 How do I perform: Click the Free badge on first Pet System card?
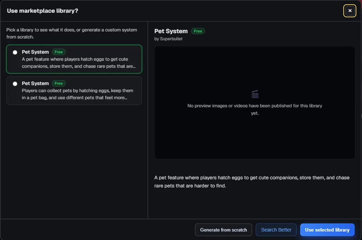[x=59, y=52]
